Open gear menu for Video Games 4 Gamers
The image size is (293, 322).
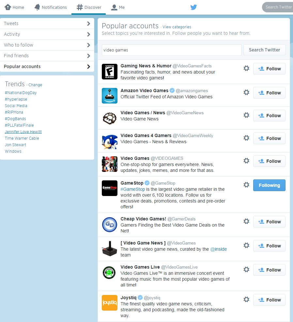[246, 138]
